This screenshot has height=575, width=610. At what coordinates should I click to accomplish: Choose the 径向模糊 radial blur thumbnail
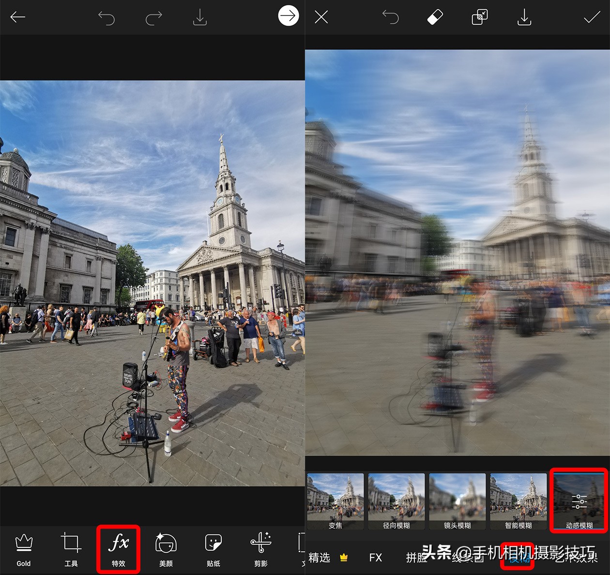[396, 501]
